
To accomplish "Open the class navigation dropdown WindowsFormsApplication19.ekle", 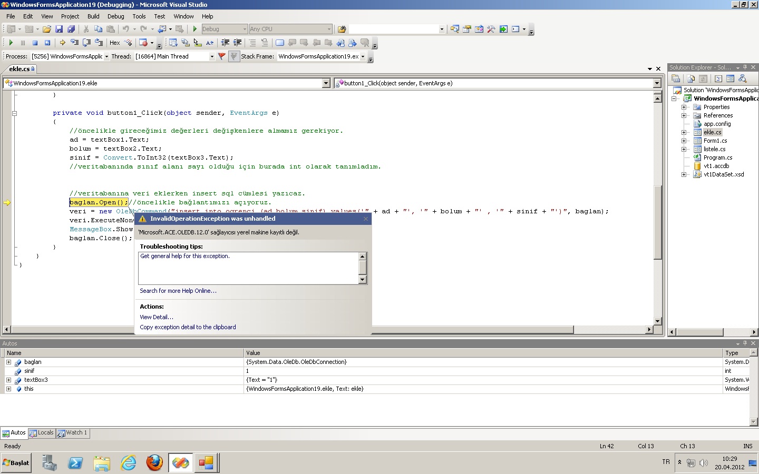I will coord(326,83).
